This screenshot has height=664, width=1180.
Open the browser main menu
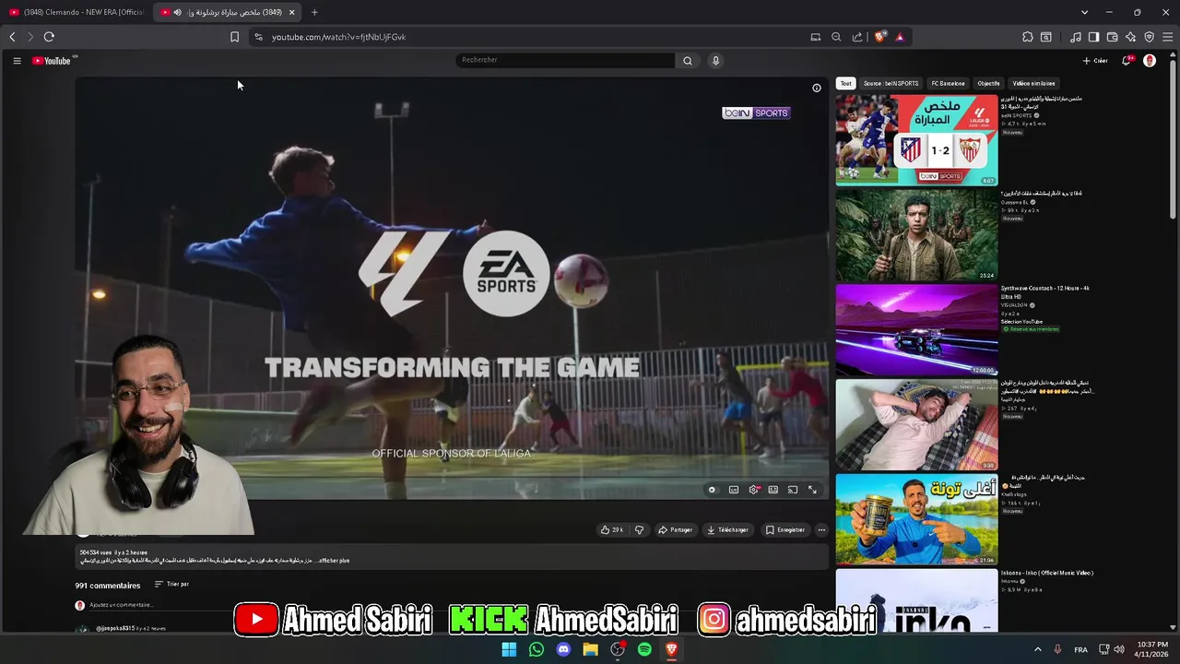(x=1168, y=37)
